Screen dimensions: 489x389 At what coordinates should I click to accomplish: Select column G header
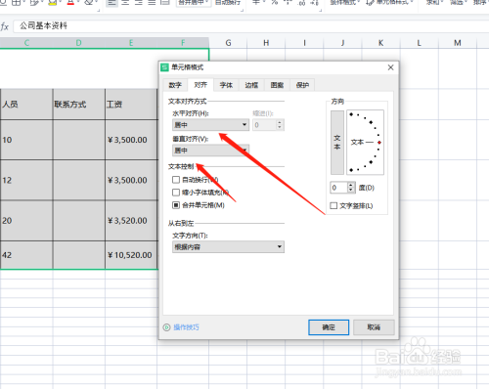[x=228, y=43]
